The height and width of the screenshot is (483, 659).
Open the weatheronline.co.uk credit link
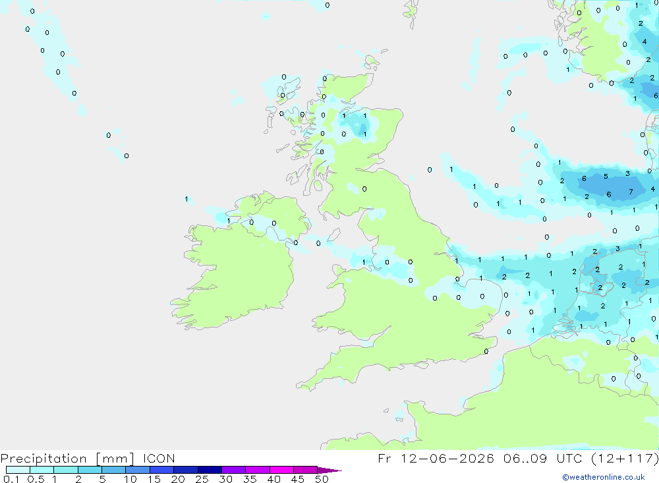pos(604,477)
